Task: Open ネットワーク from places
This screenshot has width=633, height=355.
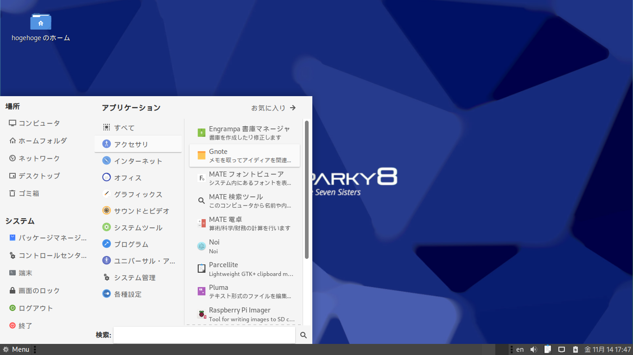Action: click(x=46, y=158)
